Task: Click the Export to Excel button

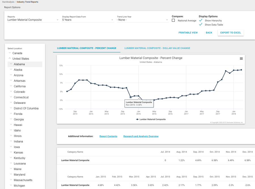Action: pyautogui.click(x=230, y=33)
